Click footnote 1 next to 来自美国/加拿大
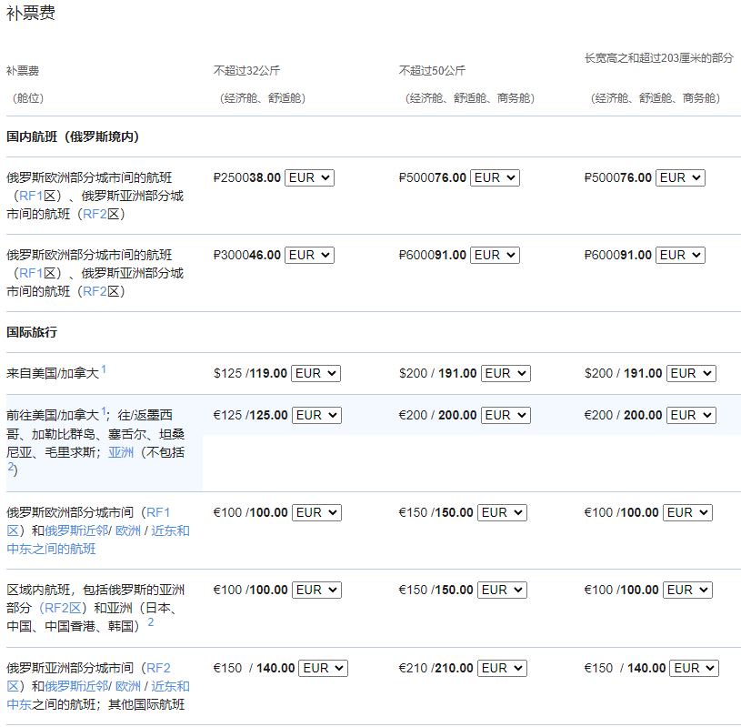 tap(104, 369)
